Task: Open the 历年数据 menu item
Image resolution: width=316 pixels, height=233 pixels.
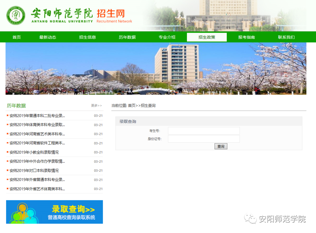Action: click(x=127, y=37)
